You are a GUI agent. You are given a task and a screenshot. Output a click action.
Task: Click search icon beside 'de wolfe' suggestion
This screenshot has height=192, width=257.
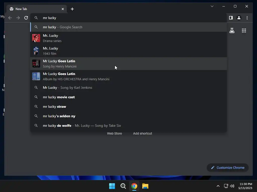point(36,125)
